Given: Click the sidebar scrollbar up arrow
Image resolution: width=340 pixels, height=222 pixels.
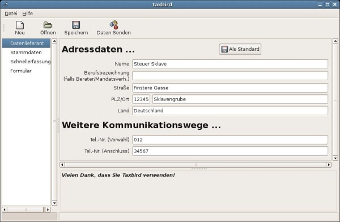Looking at the screenshot, I should (x=54, y=41).
